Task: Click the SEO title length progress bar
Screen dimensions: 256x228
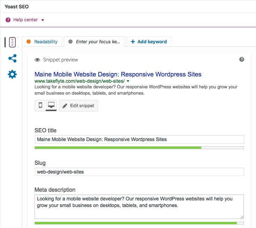Action: coord(139,148)
